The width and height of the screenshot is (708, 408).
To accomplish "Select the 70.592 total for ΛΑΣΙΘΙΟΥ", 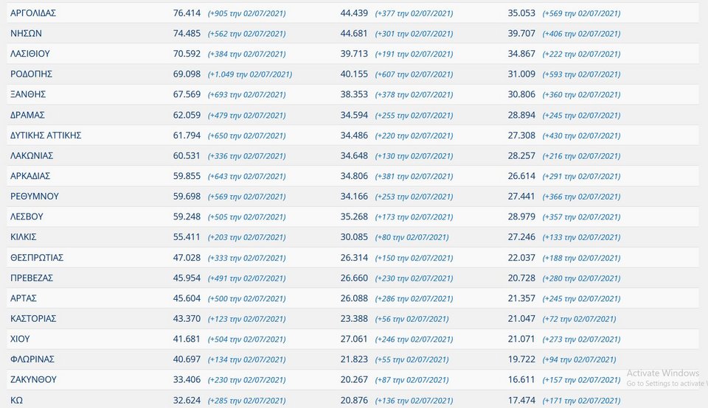I will coord(187,54).
